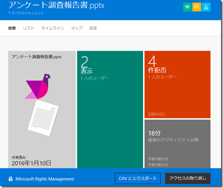Open the タイムライン tab

coord(53,28)
